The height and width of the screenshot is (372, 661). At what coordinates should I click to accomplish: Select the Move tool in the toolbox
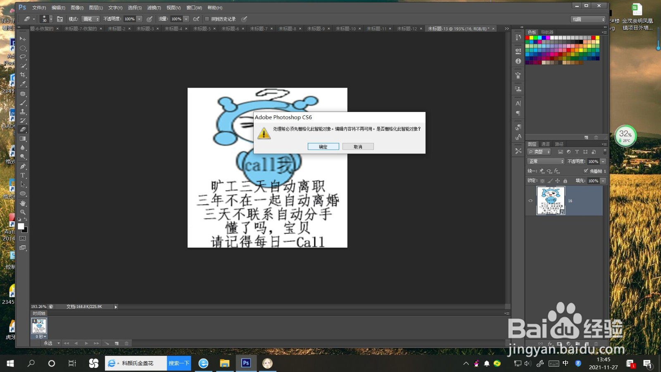[23, 39]
